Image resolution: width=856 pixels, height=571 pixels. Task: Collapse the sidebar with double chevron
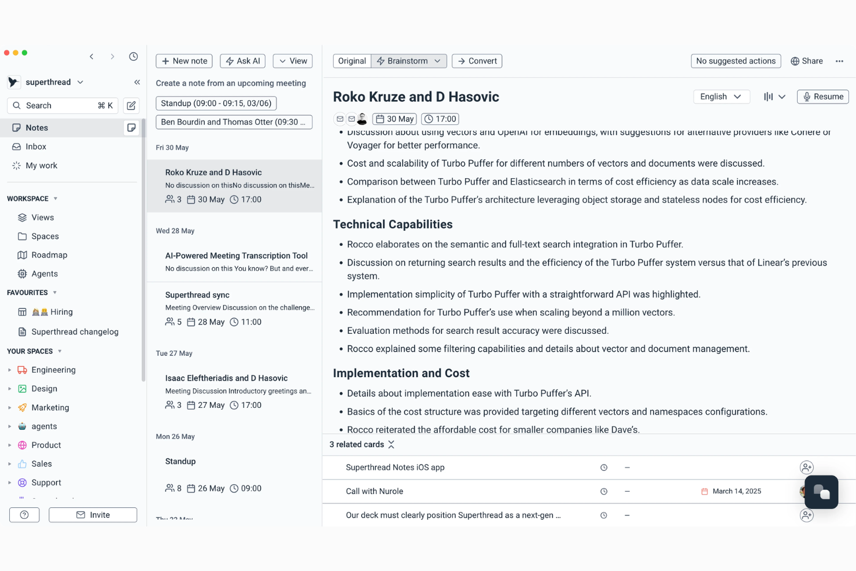pyautogui.click(x=137, y=82)
